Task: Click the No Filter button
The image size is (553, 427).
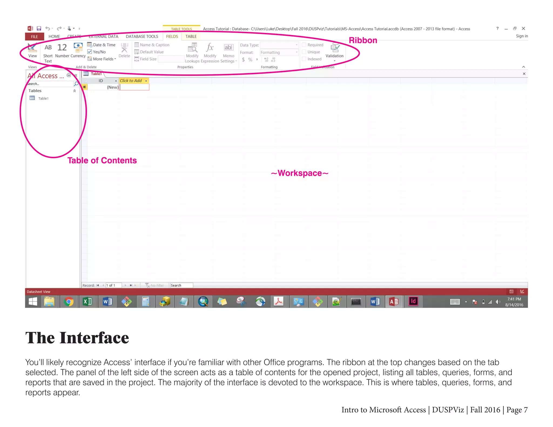Action: click(155, 285)
